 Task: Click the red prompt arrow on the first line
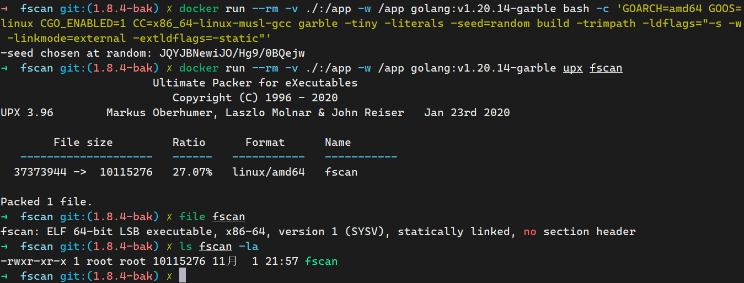pos(5,9)
